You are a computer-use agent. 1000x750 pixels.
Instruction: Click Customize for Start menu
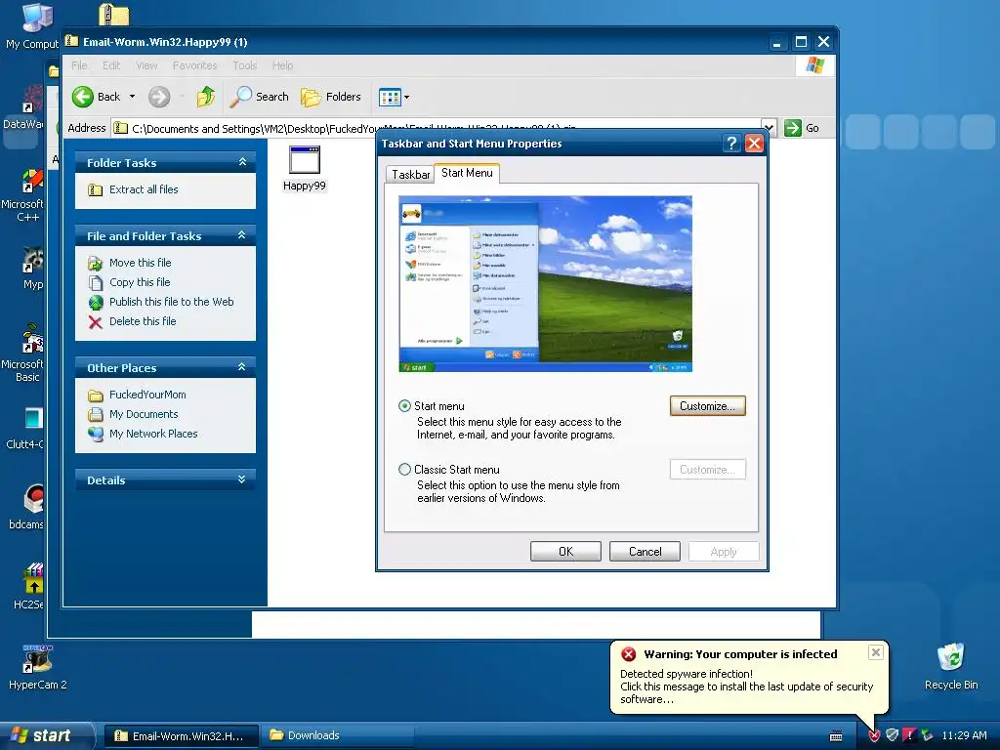point(707,405)
